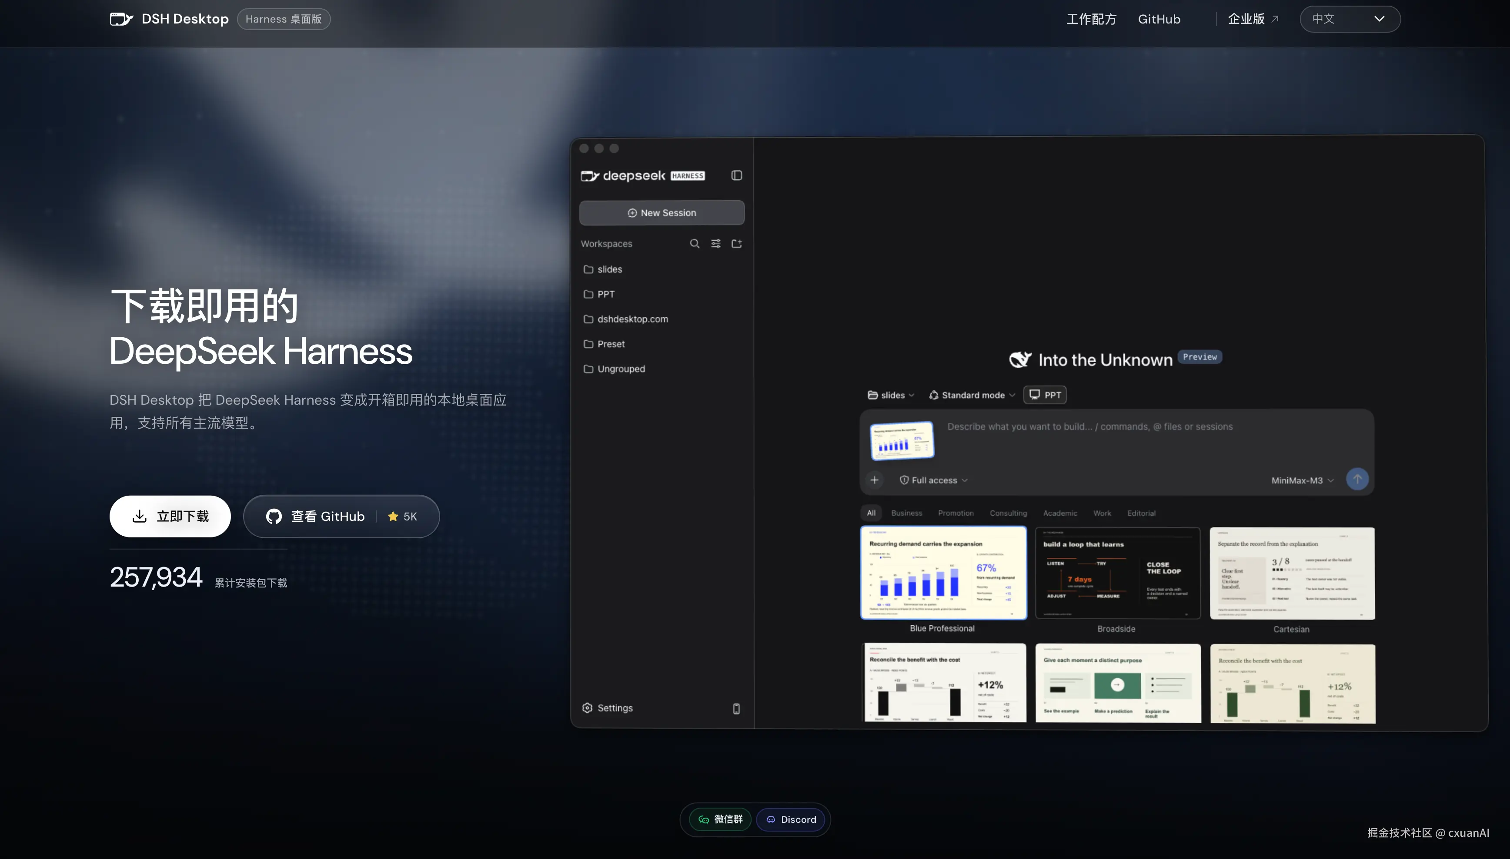Open Settings gear icon in sidebar
This screenshot has height=859, width=1510.
tap(587, 708)
